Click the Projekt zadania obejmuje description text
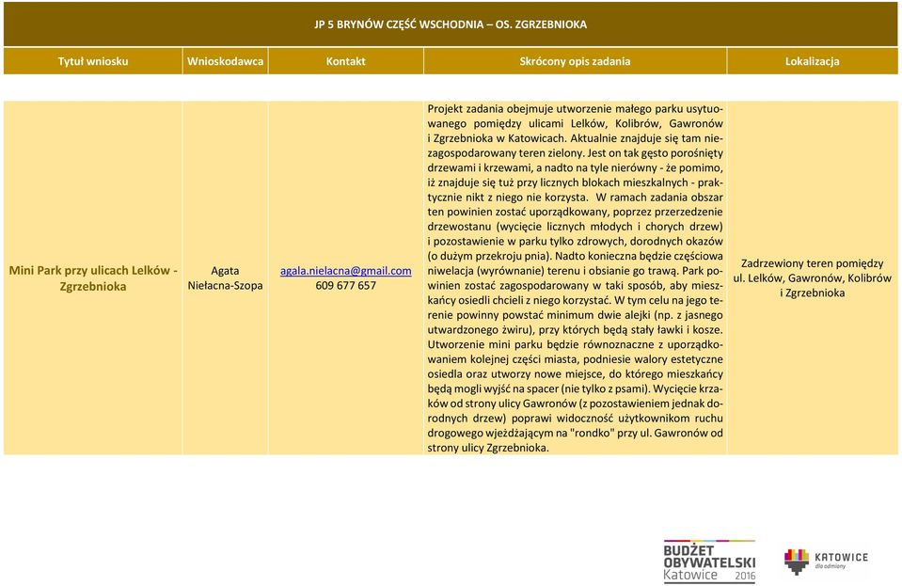902x586 pixels. [x=576, y=278]
